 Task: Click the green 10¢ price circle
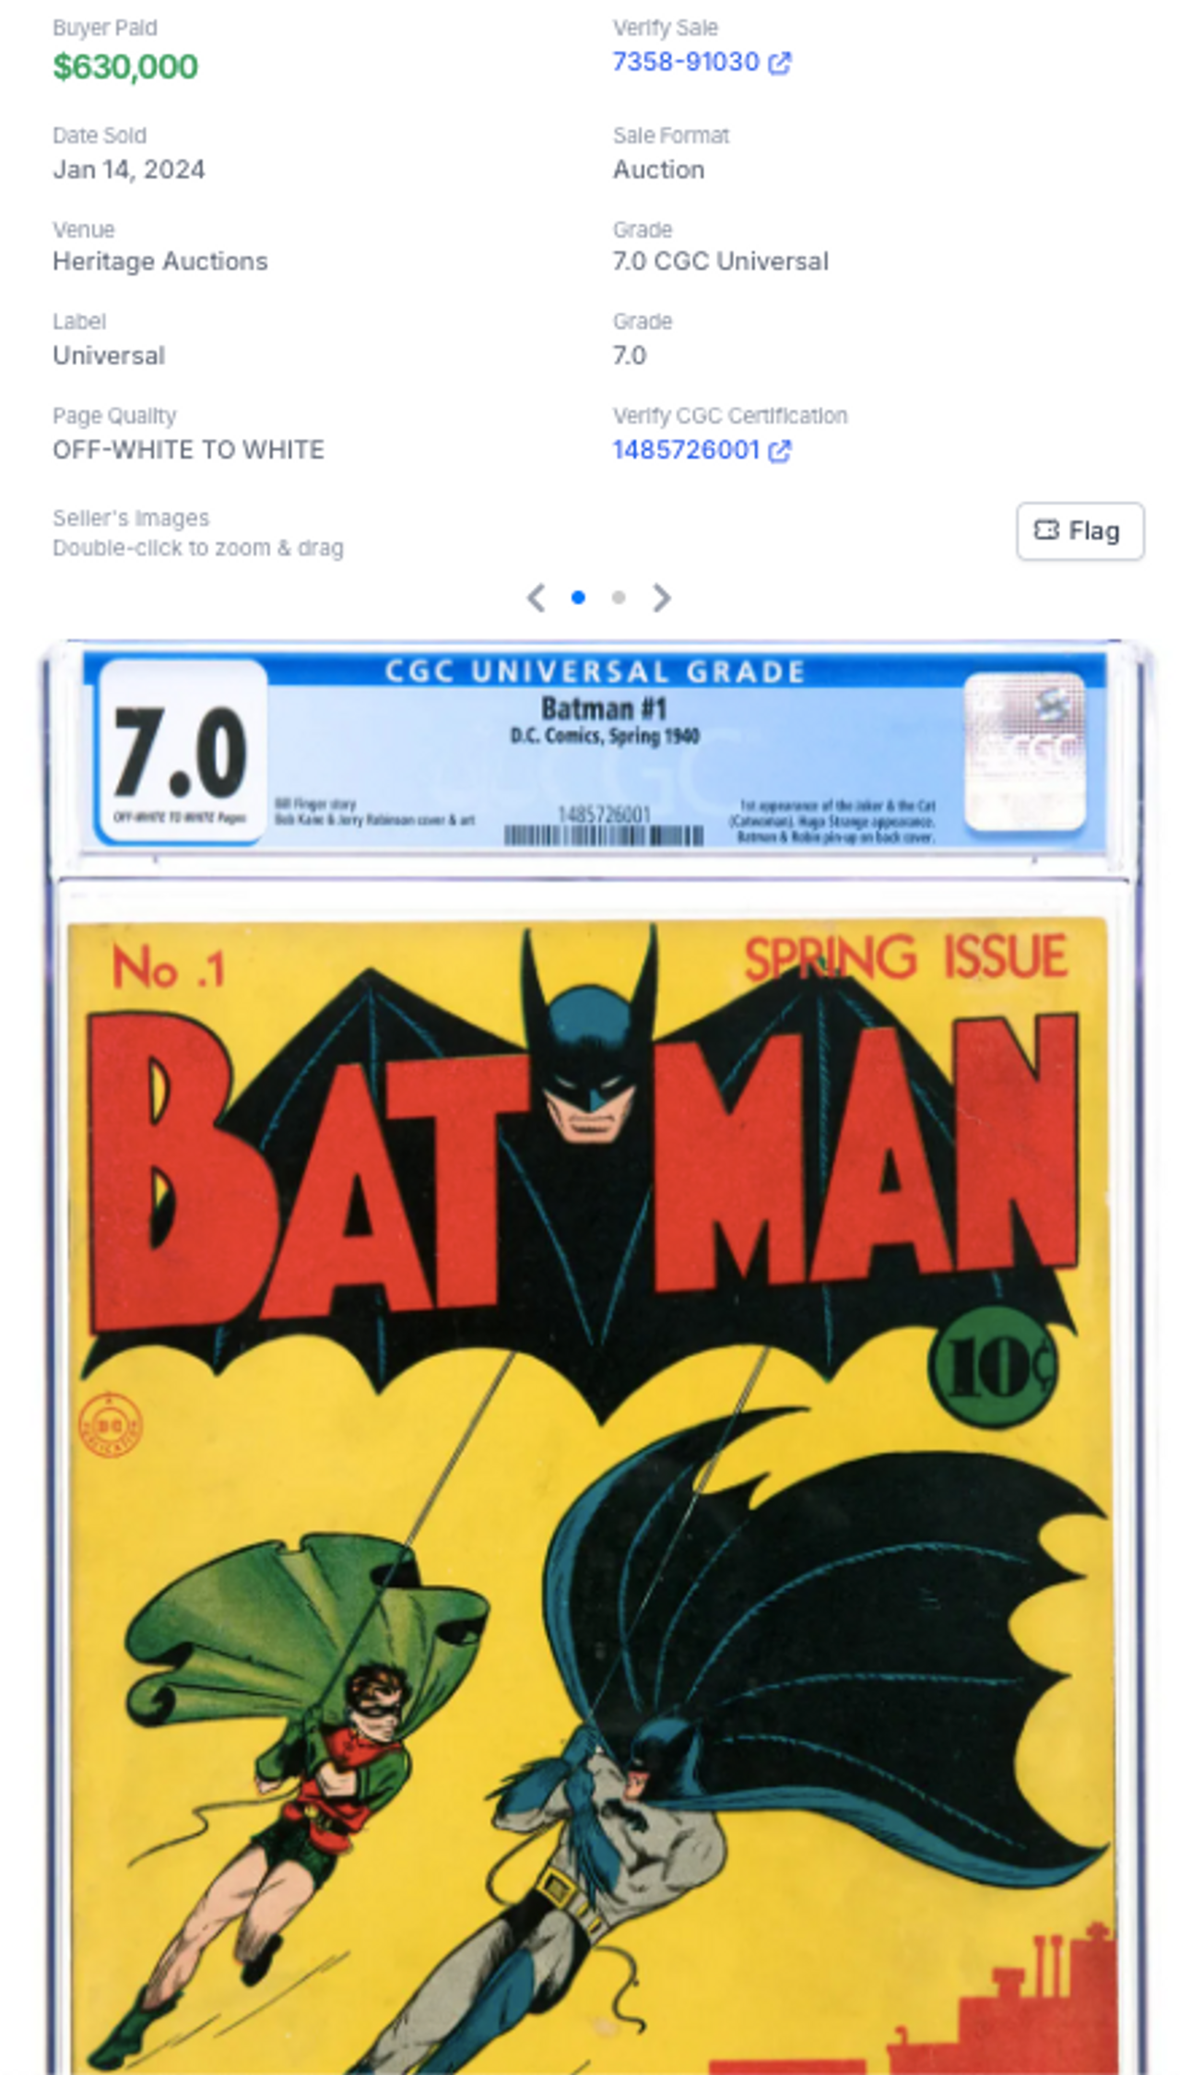992,1368
